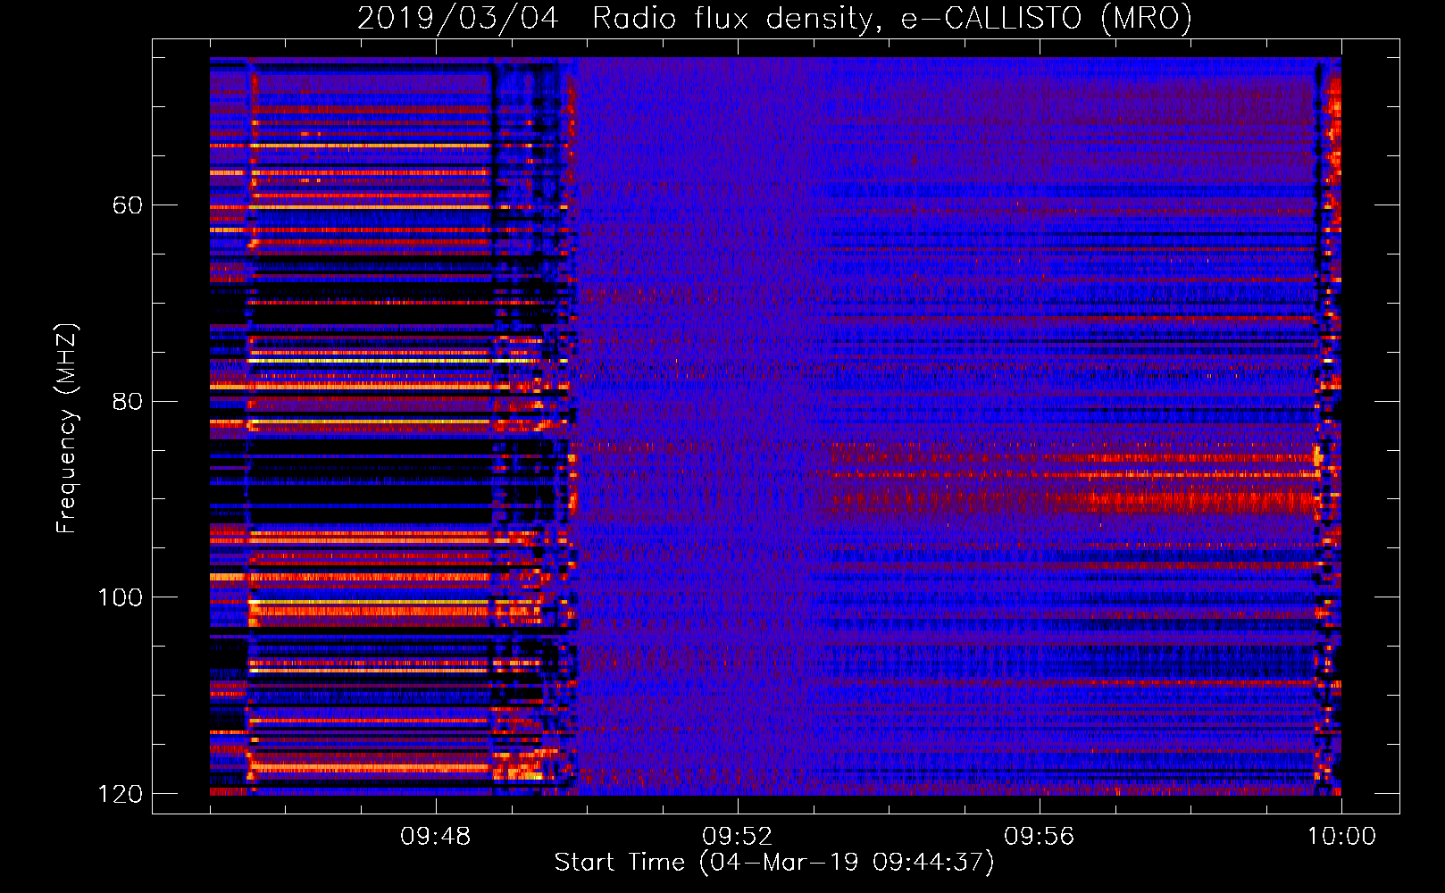The width and height of the screenshot is (1445, 893).
Task: Click the 10:00 time tick label
Action: tap(1341, 837)
